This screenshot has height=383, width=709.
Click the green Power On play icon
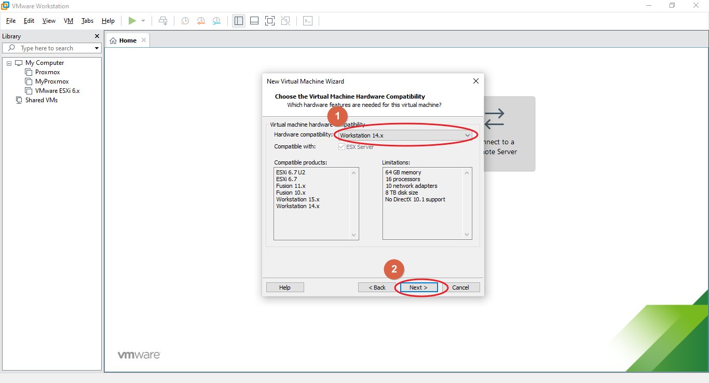(132, 21)
